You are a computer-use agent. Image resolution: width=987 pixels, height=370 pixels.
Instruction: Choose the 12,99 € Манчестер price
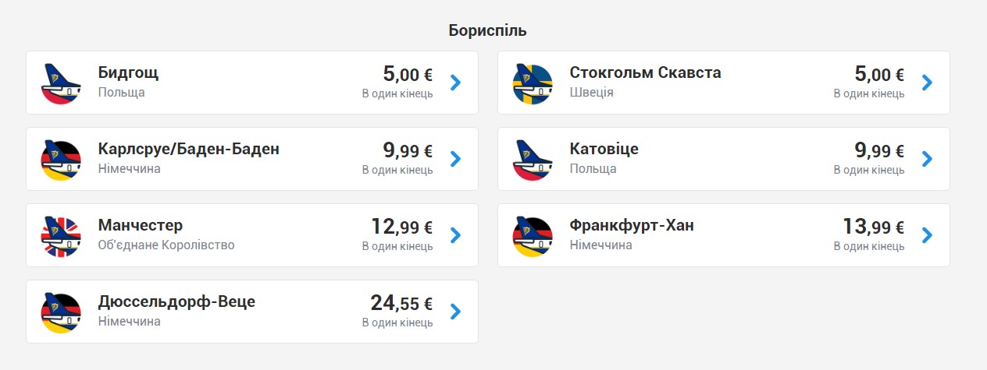pos(401,227)
